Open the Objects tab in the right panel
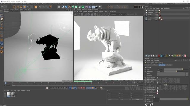The image size is (190, 106). click(146, 6)
